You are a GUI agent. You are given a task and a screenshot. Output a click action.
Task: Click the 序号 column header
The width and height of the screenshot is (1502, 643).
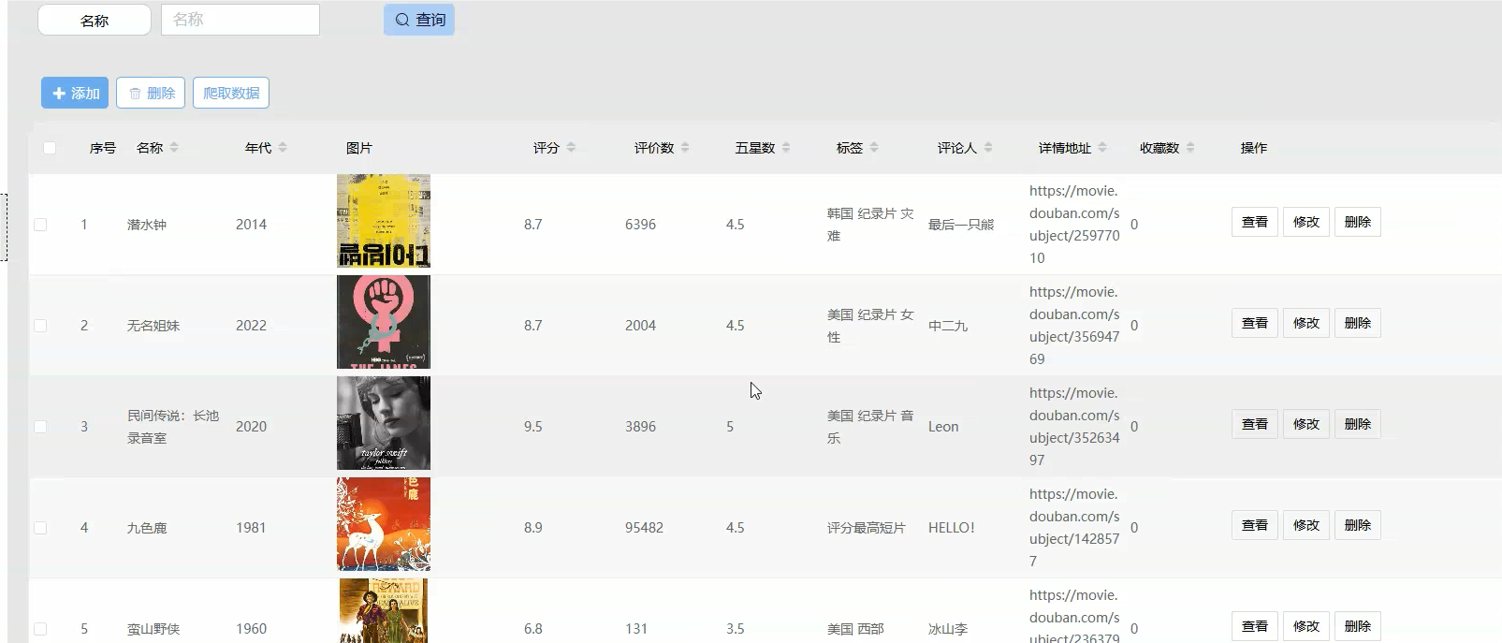coord(103,148)
